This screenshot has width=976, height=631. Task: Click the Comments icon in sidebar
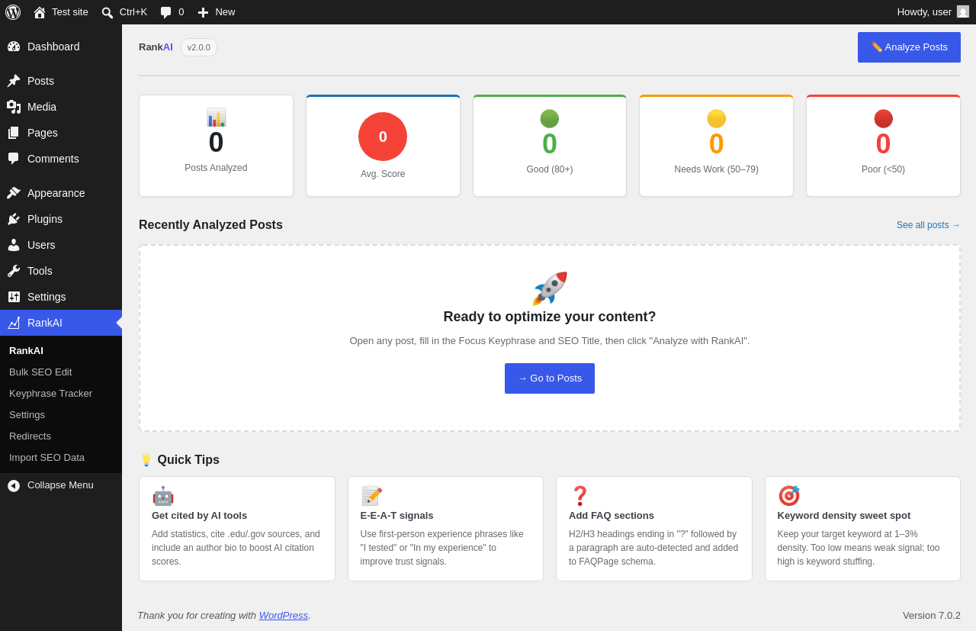coord(14,159)
